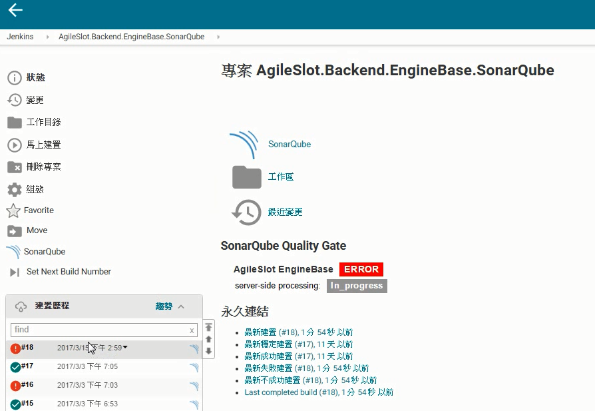Move down one page in build history
The image size is (595, 411).
[x=209, y=351]
